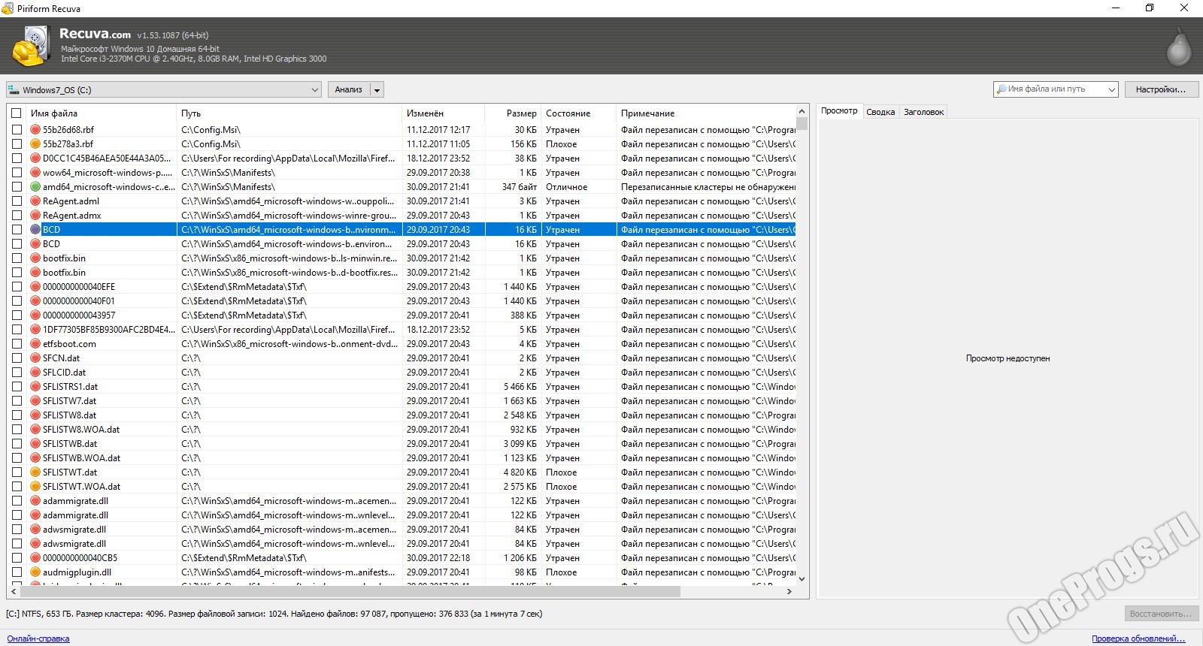Open Настройки... settings button
The height and width of the screenshot is (646, 1203).
pyautogui.click(x=1160, y=89)
